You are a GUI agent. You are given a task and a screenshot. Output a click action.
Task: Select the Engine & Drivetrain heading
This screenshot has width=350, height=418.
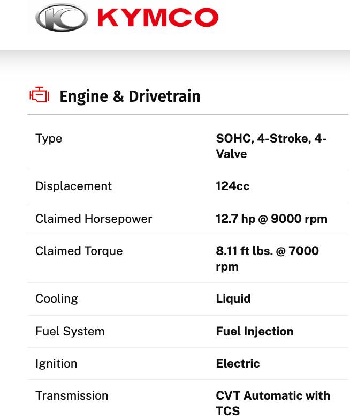[x=130, y=96]
